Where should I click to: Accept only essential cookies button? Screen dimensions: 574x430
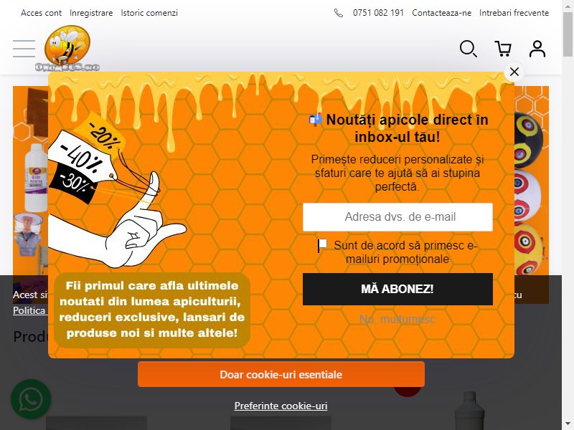click(281, 374)
